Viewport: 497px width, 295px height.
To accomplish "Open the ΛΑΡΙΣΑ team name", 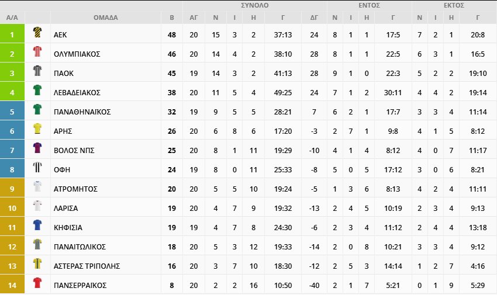I will pyautogui.click(x=65, y=208).
